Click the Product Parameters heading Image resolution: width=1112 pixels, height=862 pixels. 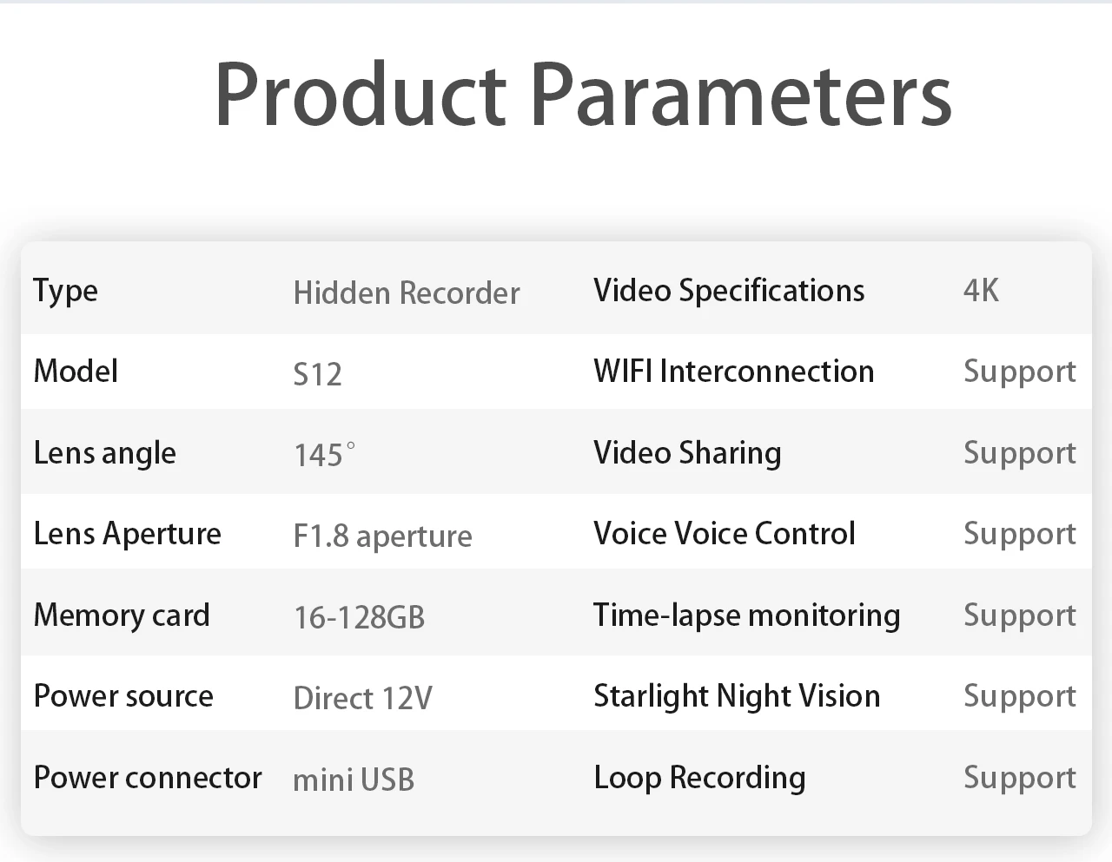coord(583,95)
